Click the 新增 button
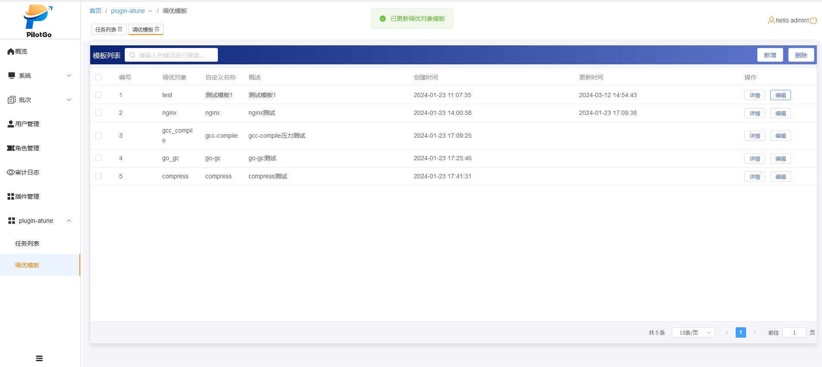This screenshot has width=822, height=367. click(770, 55)
